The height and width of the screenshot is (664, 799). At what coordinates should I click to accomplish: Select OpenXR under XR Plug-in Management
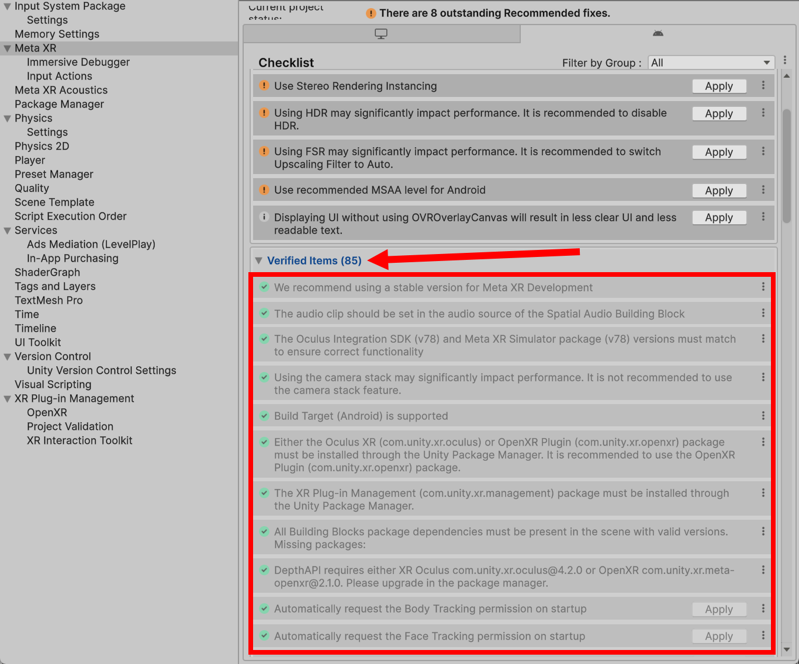point(47,412)
